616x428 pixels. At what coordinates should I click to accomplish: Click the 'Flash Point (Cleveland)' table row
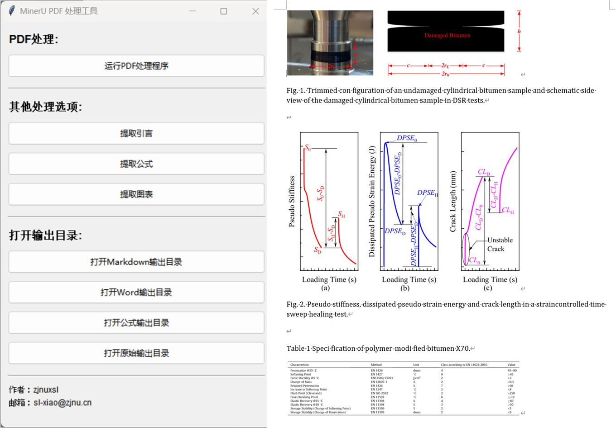tap(403, 393)
